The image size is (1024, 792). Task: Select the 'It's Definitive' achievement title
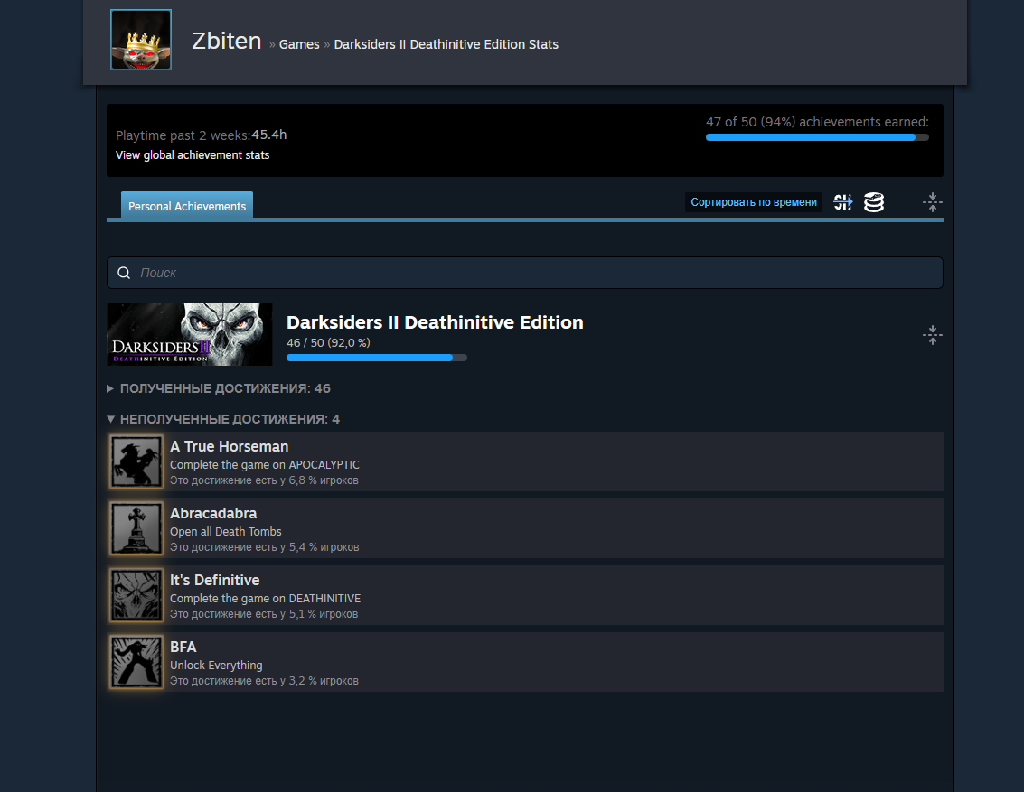[x=215, y=580]
